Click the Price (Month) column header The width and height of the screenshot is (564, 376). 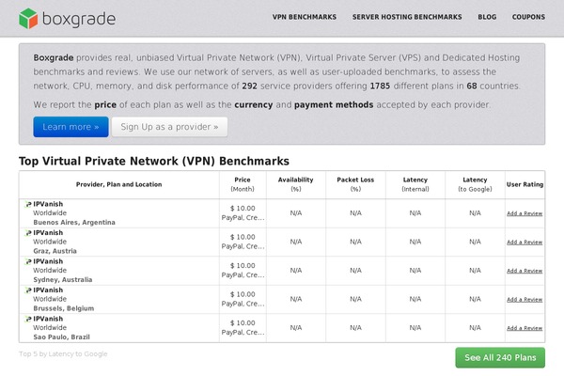(243, 184)
